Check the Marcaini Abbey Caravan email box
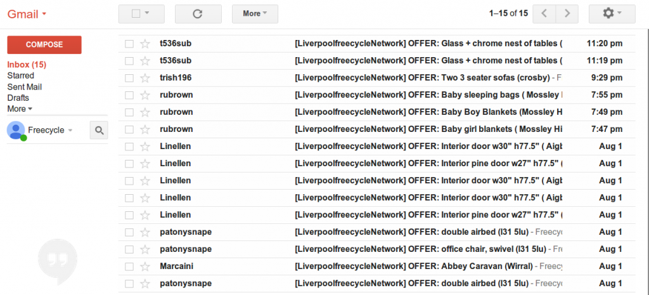The width and height of the screenshot is (649, 295). 129,266
